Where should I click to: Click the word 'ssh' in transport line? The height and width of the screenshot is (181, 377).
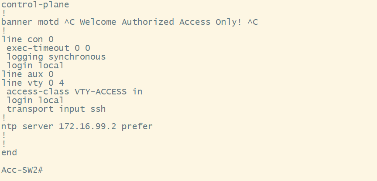pos(98,109)
